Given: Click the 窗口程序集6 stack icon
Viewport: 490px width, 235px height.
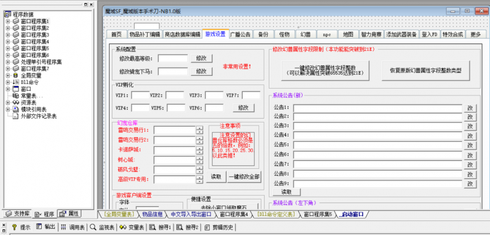Looking at the screenshot, I should (x=16, y=55).
